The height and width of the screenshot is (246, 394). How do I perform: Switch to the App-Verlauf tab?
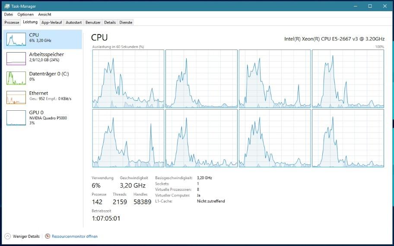(51, 22)
